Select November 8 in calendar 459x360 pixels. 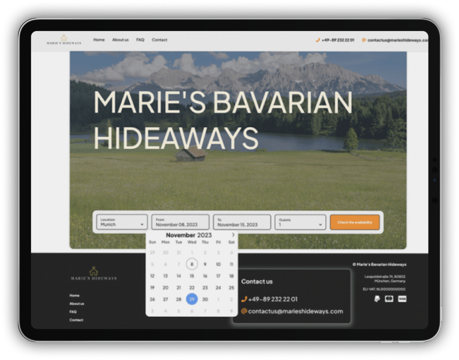coord(192,264)
